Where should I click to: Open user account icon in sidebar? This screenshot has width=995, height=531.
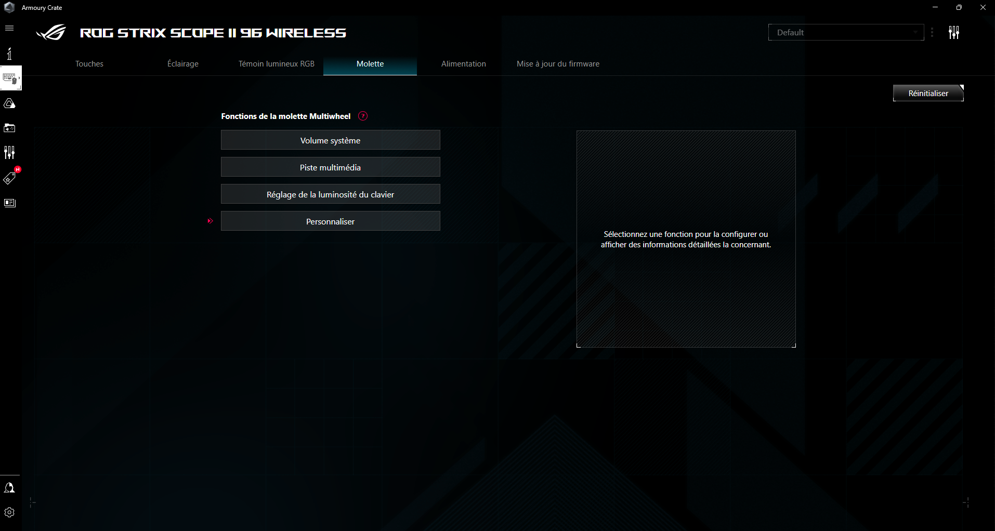9,488
